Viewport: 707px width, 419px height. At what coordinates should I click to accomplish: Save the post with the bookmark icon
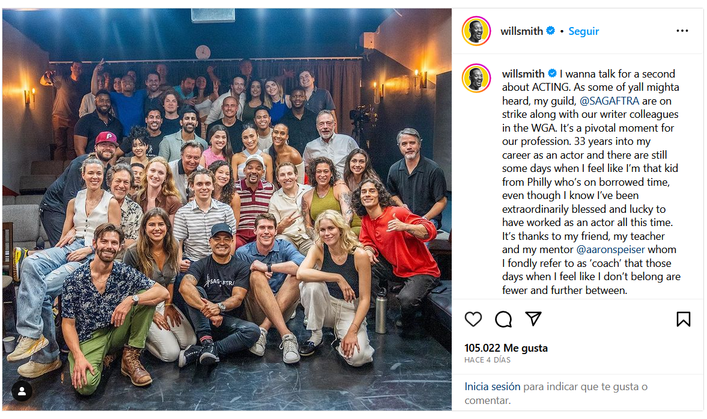(683, 319)
